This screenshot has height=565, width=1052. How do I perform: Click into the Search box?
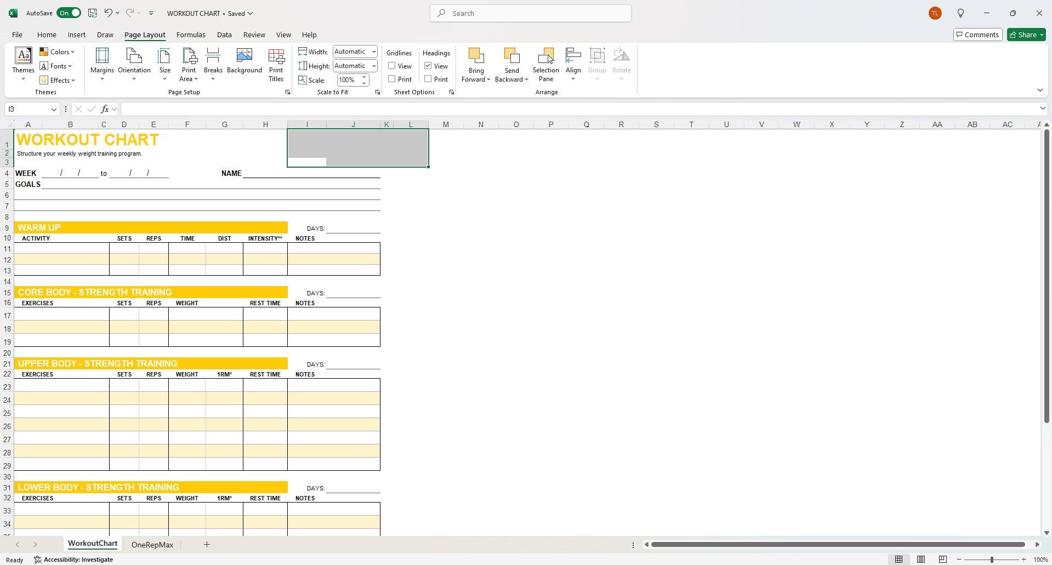530,13
